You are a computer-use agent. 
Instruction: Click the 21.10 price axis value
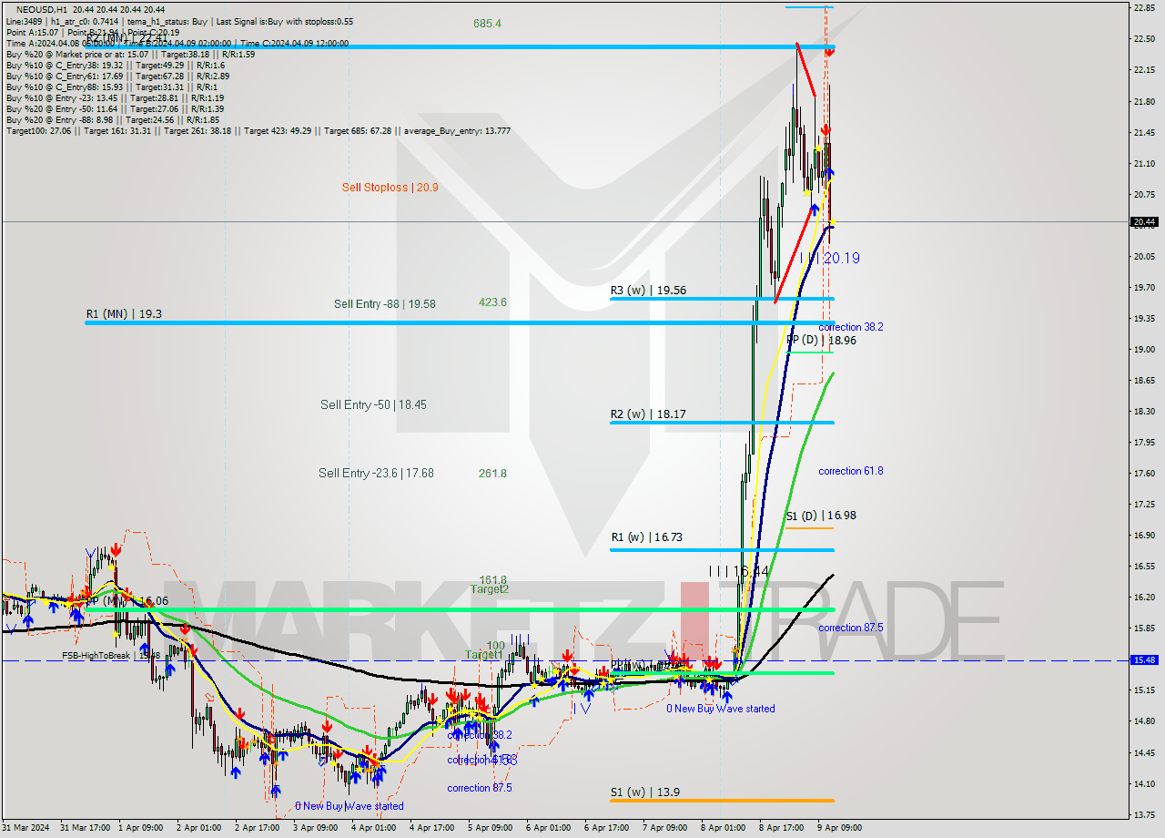pos(1144,164)
